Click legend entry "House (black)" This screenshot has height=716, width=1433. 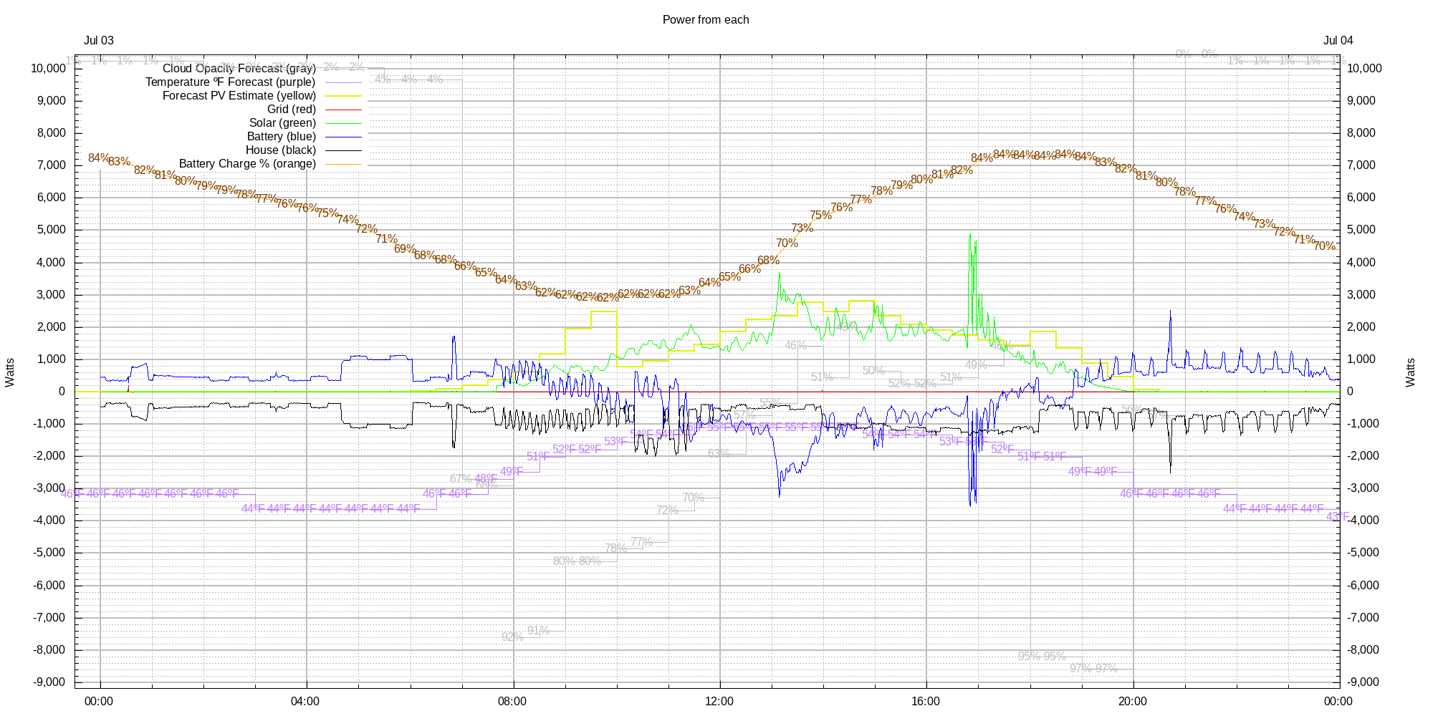(x=281, y=150)
